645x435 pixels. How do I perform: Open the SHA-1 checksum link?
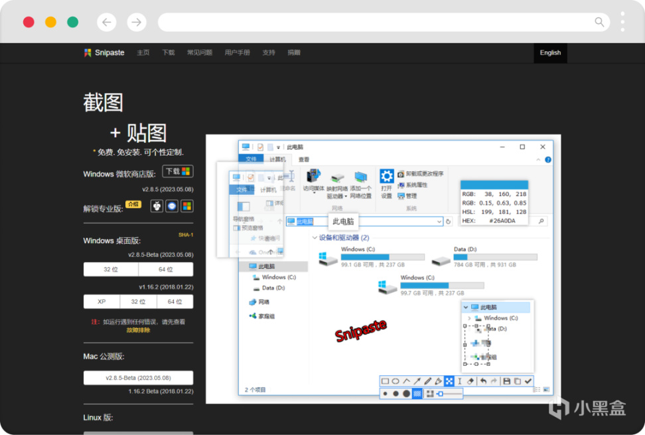[186, 234]
